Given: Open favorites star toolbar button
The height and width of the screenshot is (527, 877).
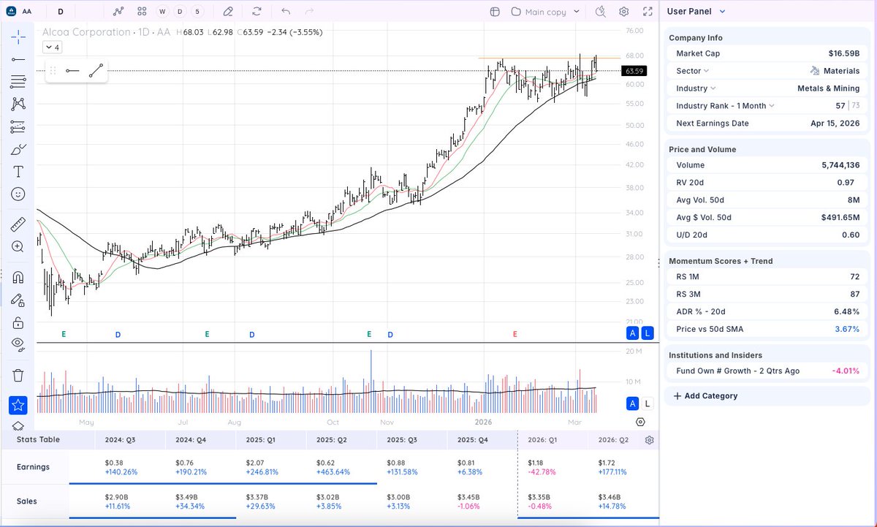Looking at the screenshot, I should click(18, 405).
